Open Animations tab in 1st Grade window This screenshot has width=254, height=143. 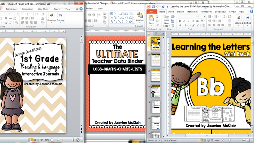27,9
